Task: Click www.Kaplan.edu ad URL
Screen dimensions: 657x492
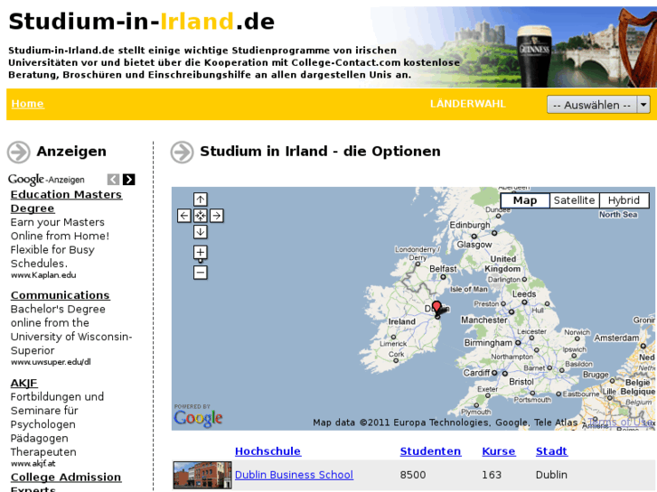Action: [43, 275]
